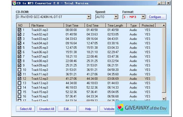183x117 pixels.
Task: Check the checkbox for Track15.mp3
Action: (20, 92)
